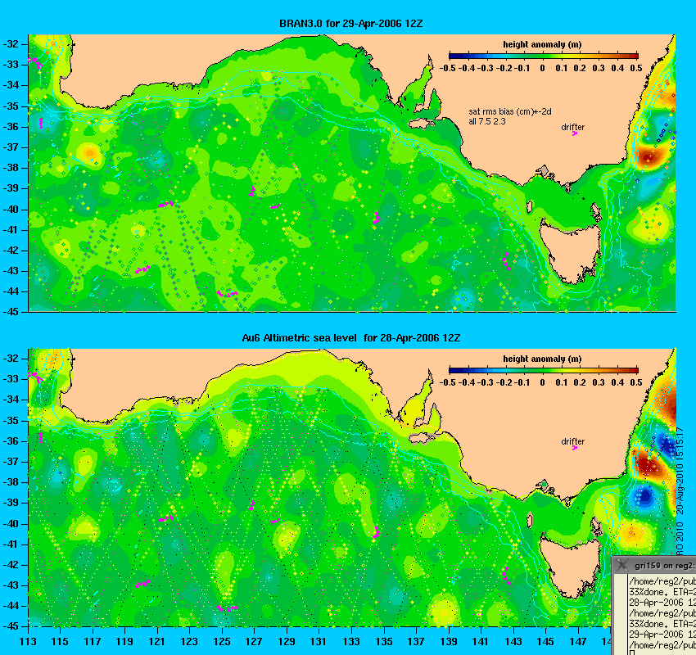Image resolution: width=696 pixels, height=655 pixels.
Task: Click the terminal line '28-Apr-2006 12'
Action: pos(662,603)
